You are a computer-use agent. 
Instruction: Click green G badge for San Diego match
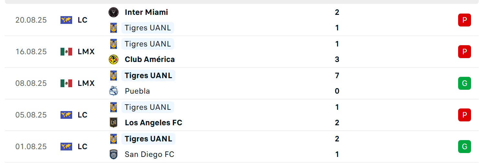[x=464, y=147]
